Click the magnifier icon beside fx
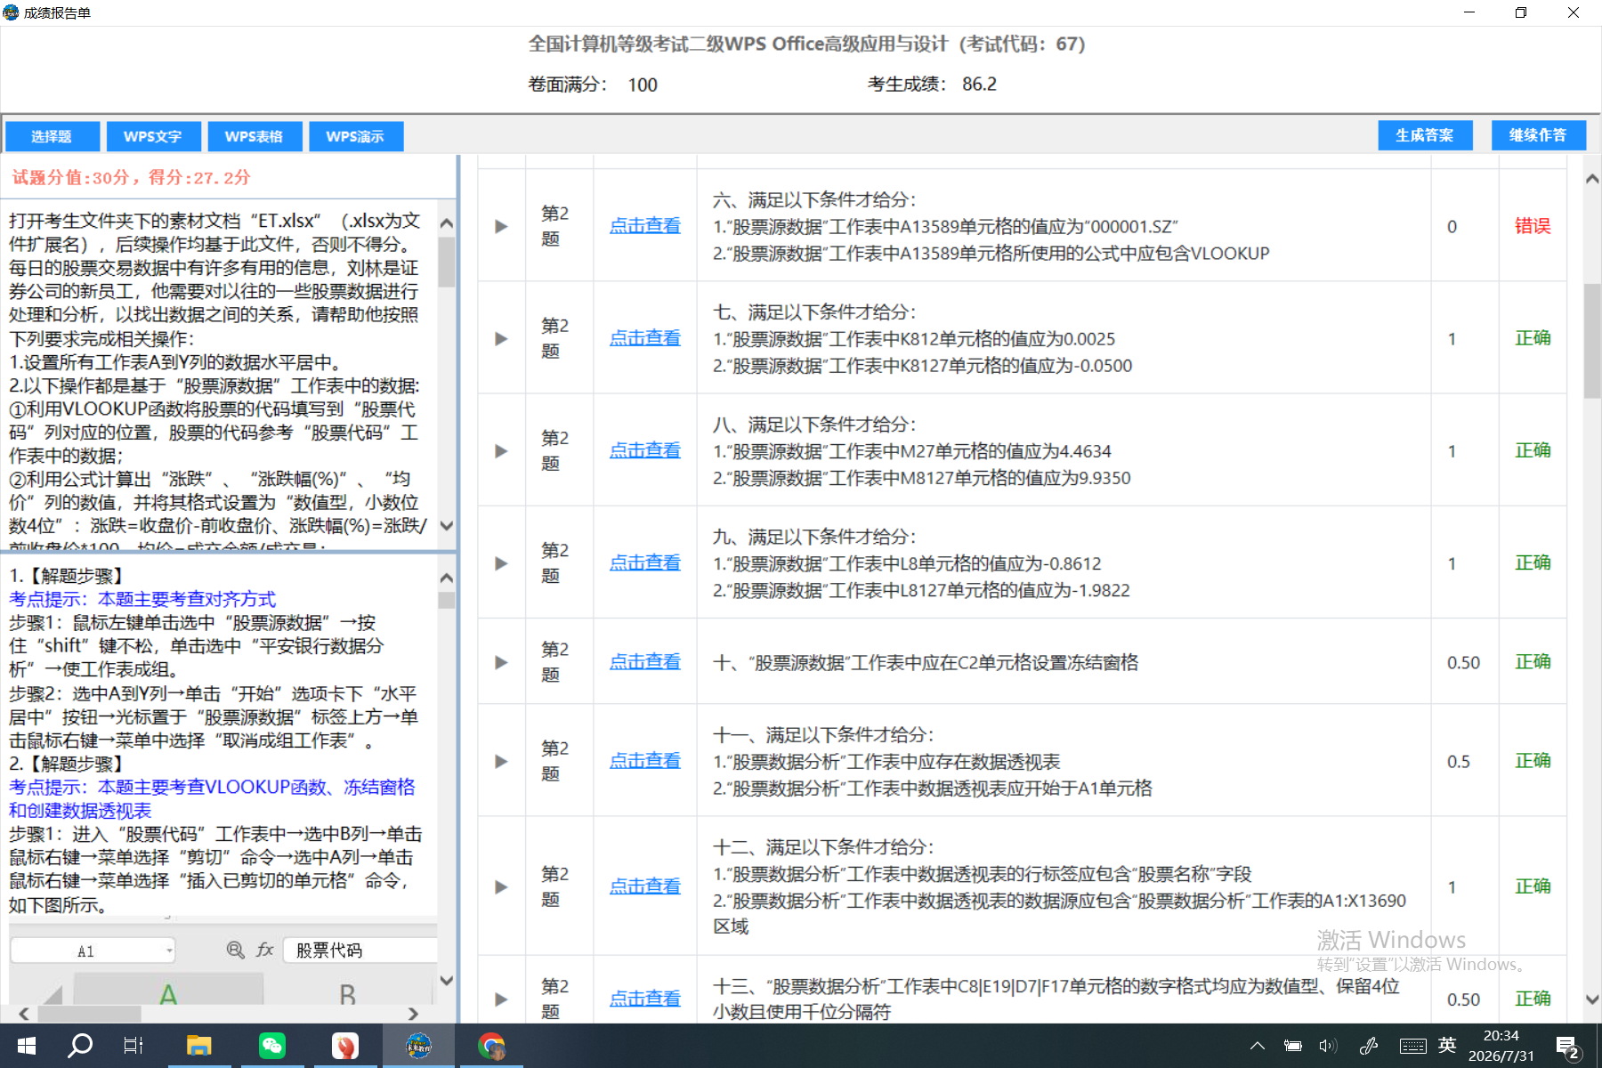1602x1068 pixels. pos(235,950)
